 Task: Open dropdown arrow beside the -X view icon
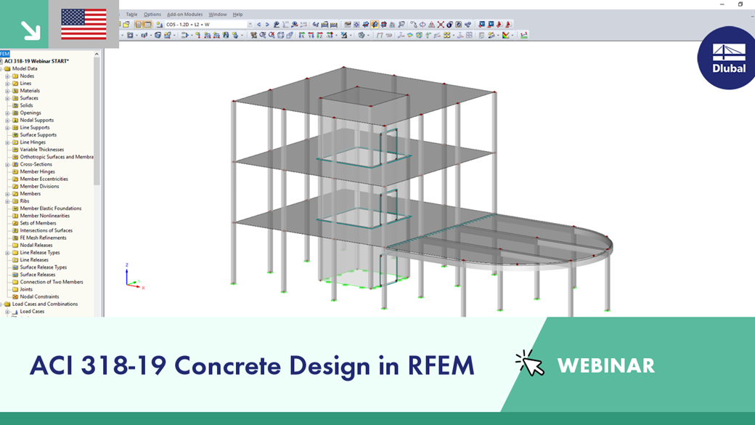click(336, 35)
